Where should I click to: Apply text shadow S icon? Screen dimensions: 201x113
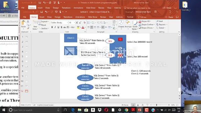click(62, 27)
